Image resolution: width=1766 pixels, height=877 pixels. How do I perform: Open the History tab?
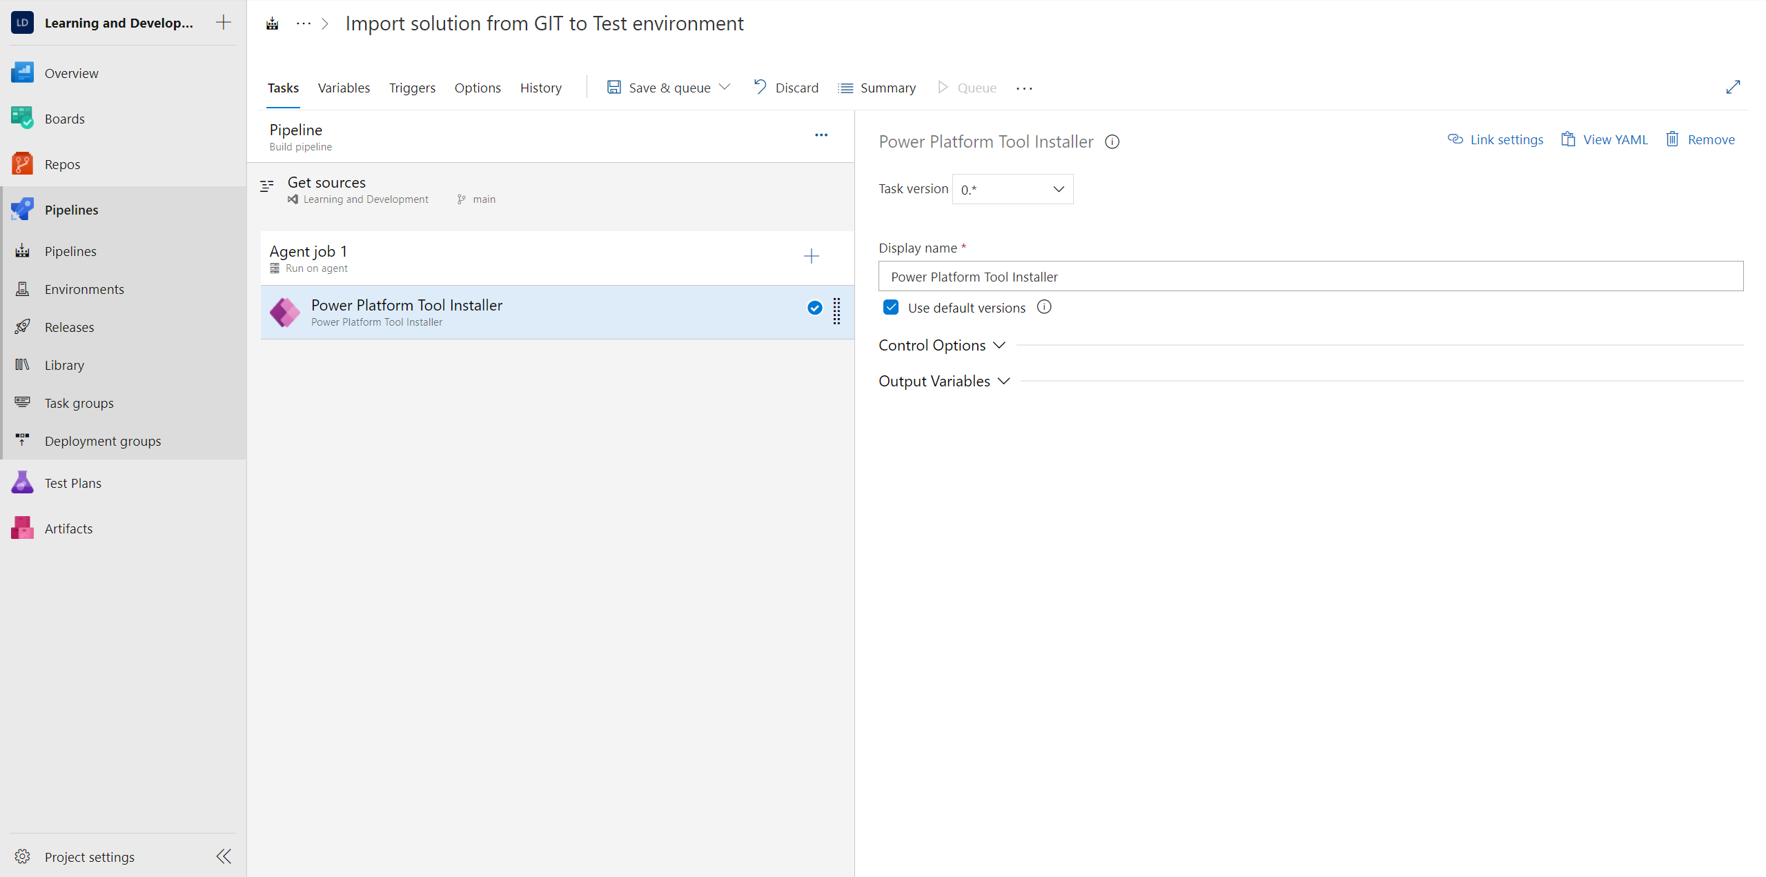540,88
